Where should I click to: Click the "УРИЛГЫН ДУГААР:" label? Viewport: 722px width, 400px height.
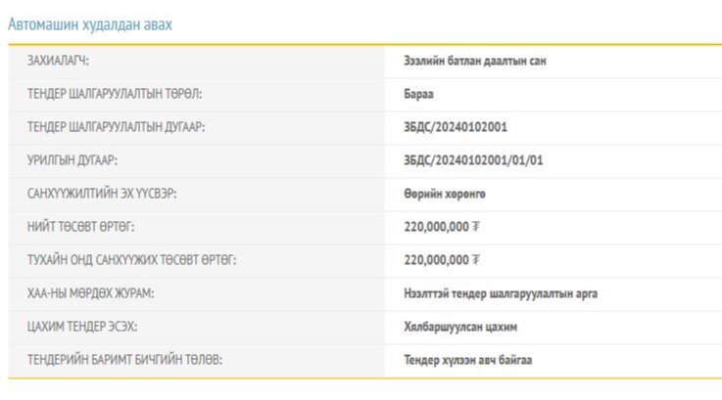[x=74, y=160]
